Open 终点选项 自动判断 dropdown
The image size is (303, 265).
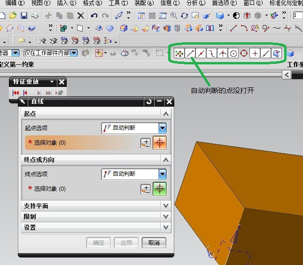(134, 174)
